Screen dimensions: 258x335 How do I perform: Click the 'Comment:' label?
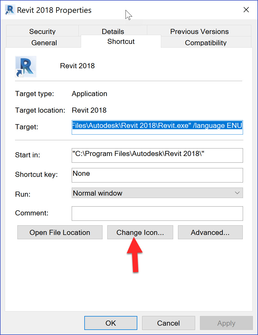pos(32,213)
